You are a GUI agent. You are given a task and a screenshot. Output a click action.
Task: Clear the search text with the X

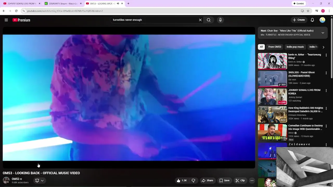click(x=200, y=20)
